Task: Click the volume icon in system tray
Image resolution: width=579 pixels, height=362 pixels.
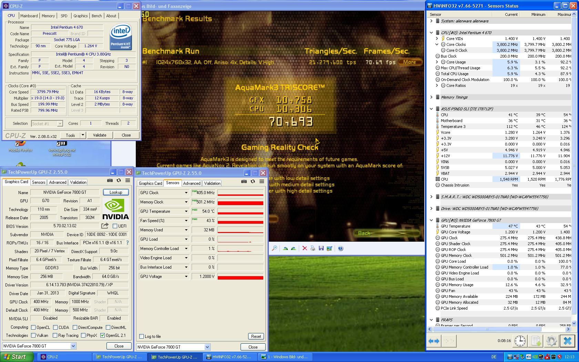Action: (528, 357)
